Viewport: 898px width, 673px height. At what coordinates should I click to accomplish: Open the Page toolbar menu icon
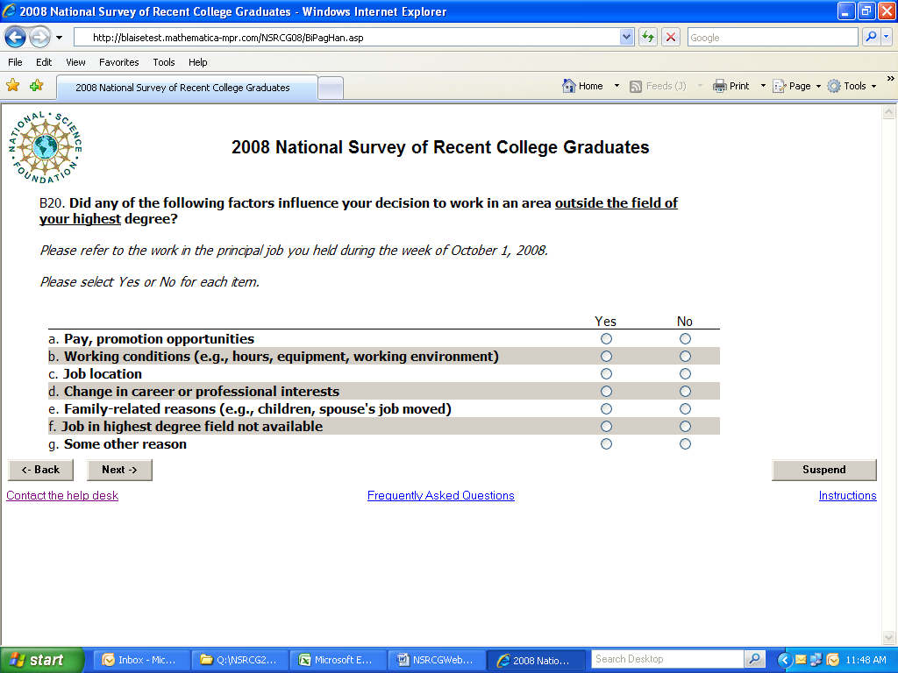tap(780, 86)
